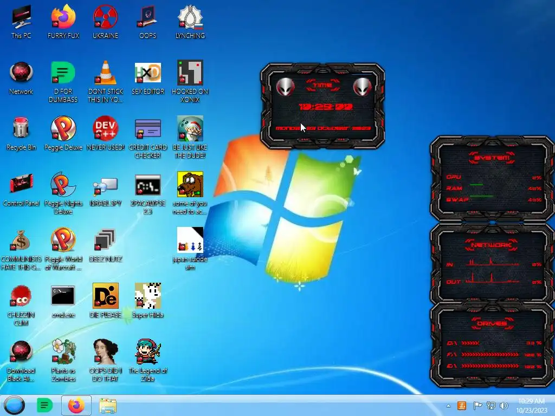The width and height of the screenshot is (555, 416).
Task: Click the SWAP usage bar in System widget
Action: pyautogui.click(x=481, y=196)
